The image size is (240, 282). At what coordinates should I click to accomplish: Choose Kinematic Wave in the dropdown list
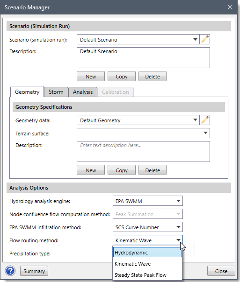pos(147,264)
